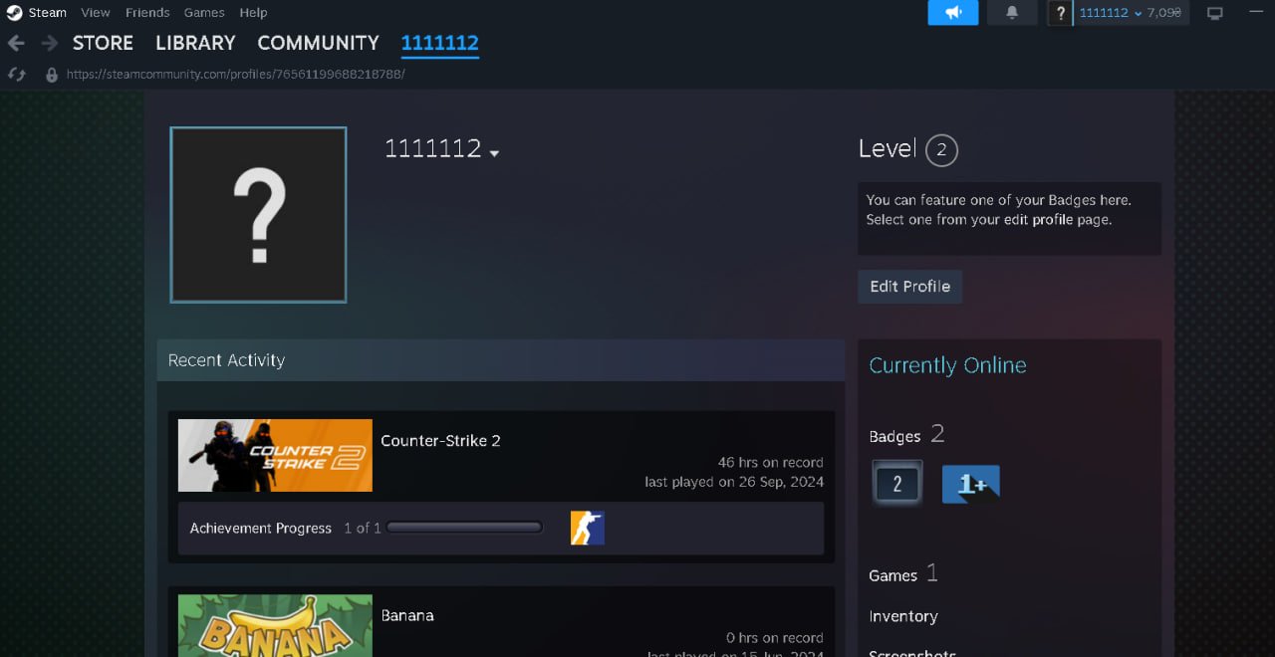Go forward with the right arrow
Image resolution: width=1275 pixels, height=657 pixels.
pos(49,43)
